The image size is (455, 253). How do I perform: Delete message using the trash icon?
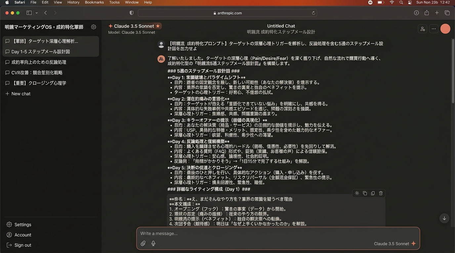click(x=381, y=193)
